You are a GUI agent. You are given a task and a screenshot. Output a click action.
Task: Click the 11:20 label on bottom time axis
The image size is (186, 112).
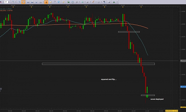coord(147,111)
